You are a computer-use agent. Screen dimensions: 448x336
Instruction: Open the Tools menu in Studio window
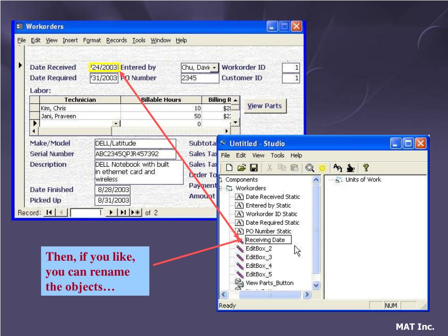(277, 155)
